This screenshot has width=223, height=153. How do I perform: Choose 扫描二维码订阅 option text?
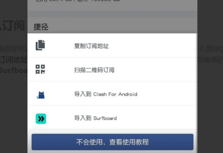[x=94, y=70]
